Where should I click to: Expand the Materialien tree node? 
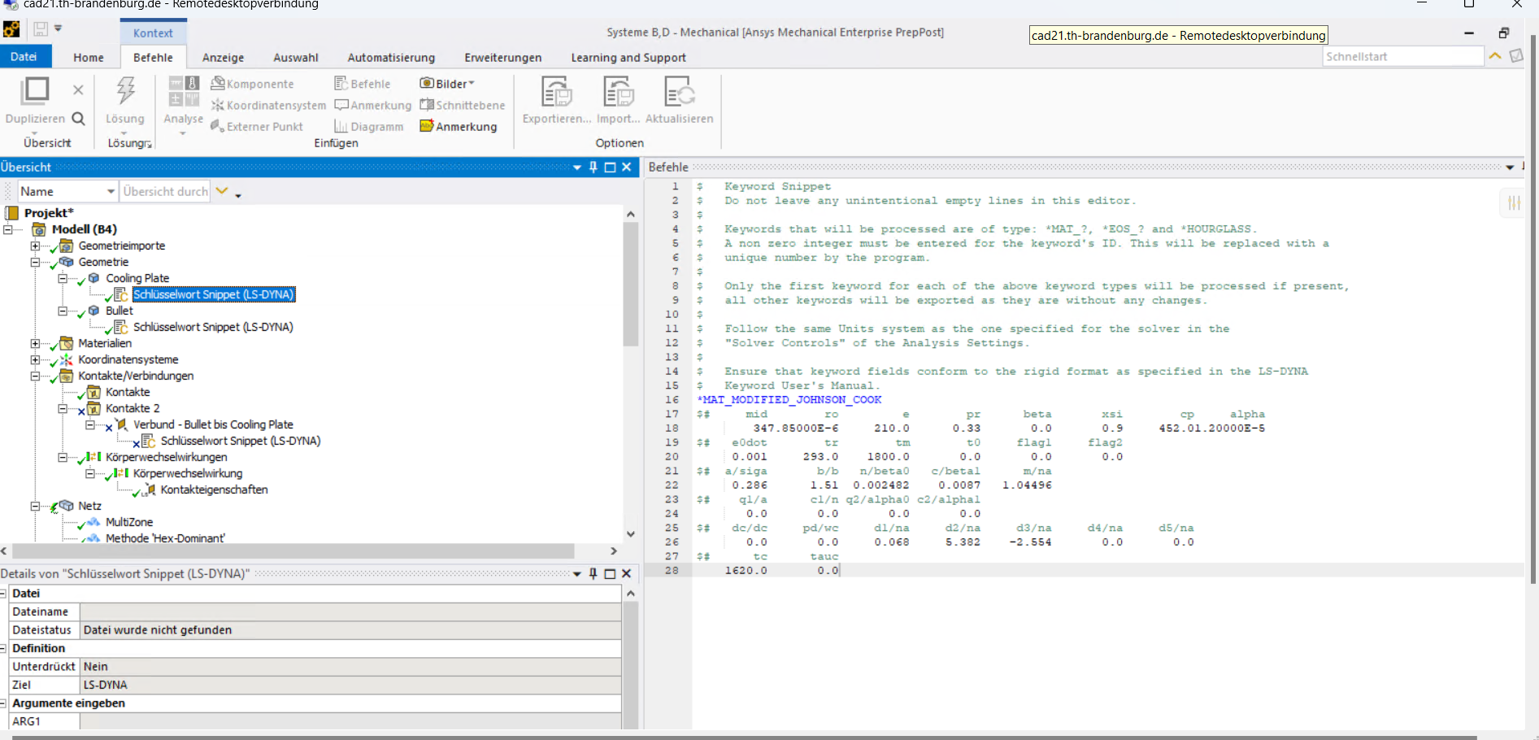[35, 343]
